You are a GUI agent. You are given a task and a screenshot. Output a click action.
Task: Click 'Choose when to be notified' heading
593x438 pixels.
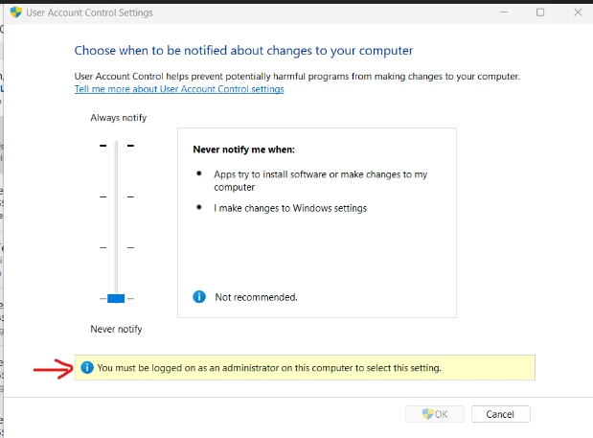[243, 50]
